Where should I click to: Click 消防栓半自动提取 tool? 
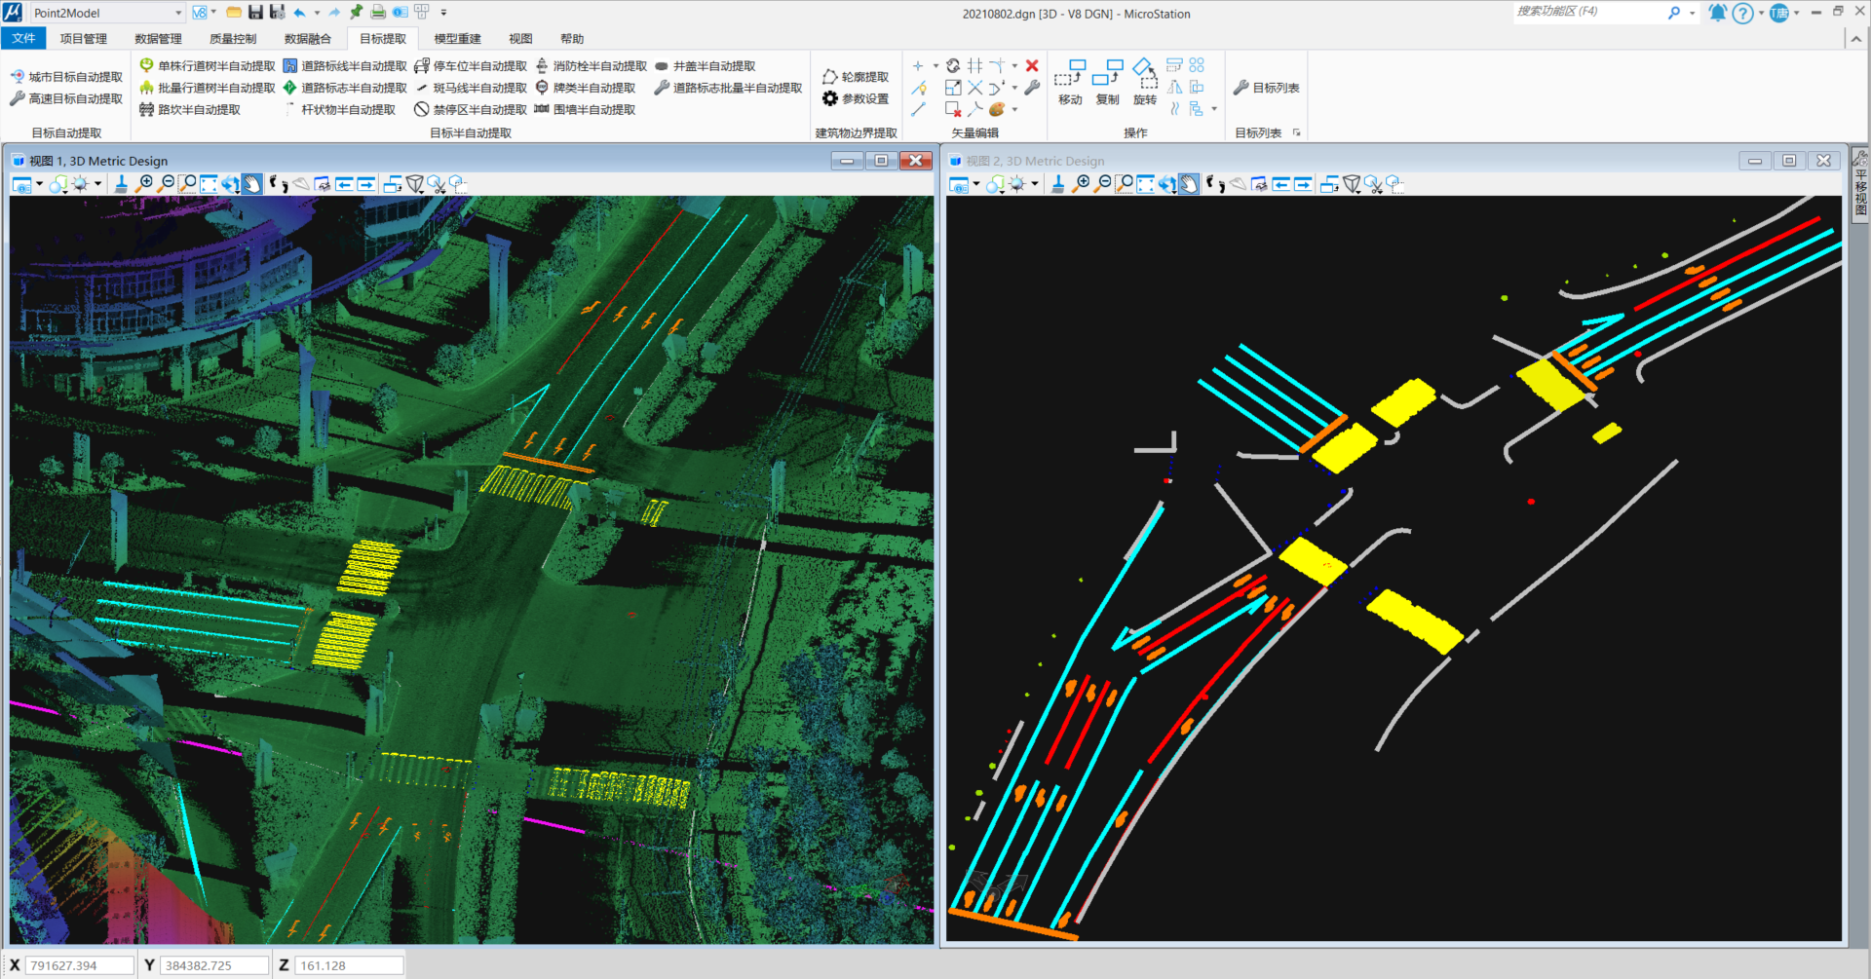coord(591,65)
